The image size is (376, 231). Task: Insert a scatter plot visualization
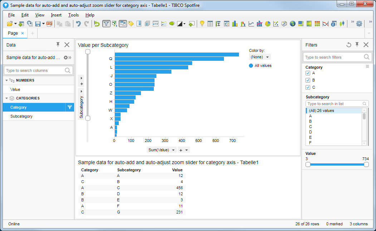[x=276, y=24]
